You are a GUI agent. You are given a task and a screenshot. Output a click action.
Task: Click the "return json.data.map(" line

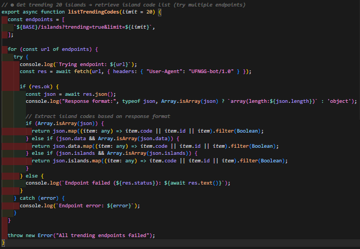coord(155,146)
